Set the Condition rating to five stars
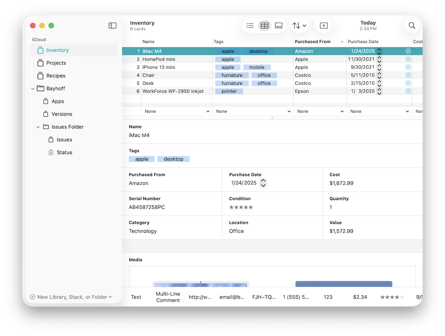 [250, 207]
